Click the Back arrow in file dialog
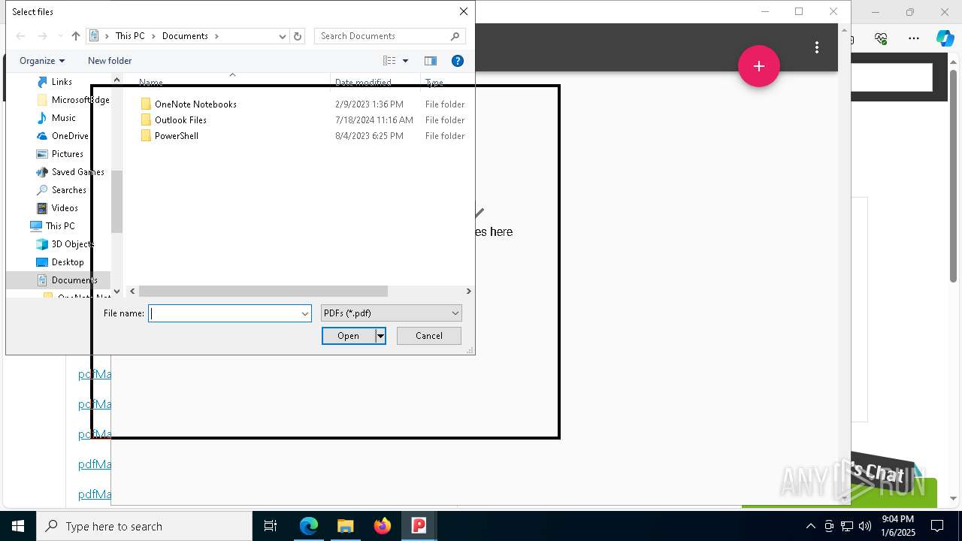The image size is (962, 541). point(21,36)
